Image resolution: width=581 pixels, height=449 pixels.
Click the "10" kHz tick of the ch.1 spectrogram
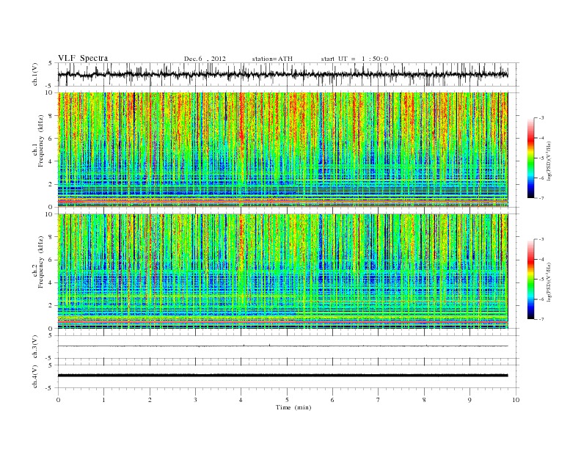pyautogui.click(x=49, y=92)
